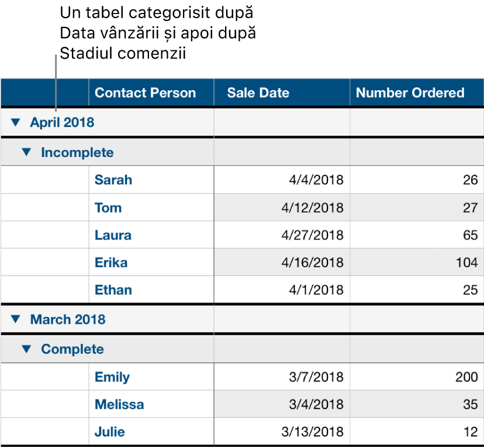Select Emily's sale date 3/7/2018
The height and width of the screenshot is (447, 484).
click(x=310, y=377)
